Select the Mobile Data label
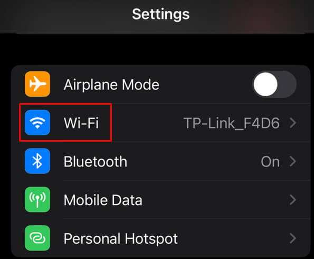The height and width of the screenshot is (259, 314). 103,200
